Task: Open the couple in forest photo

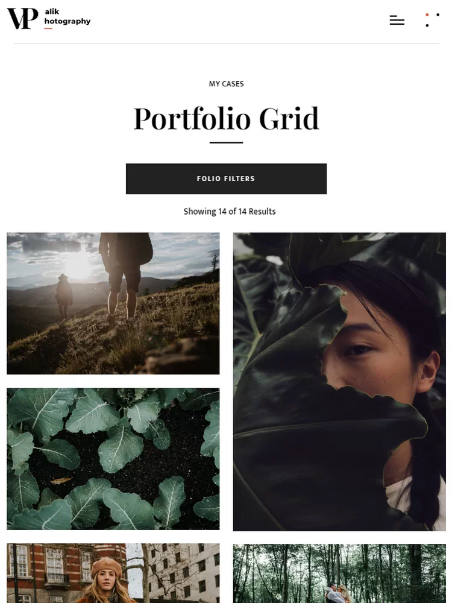Action: click(339, 573)
